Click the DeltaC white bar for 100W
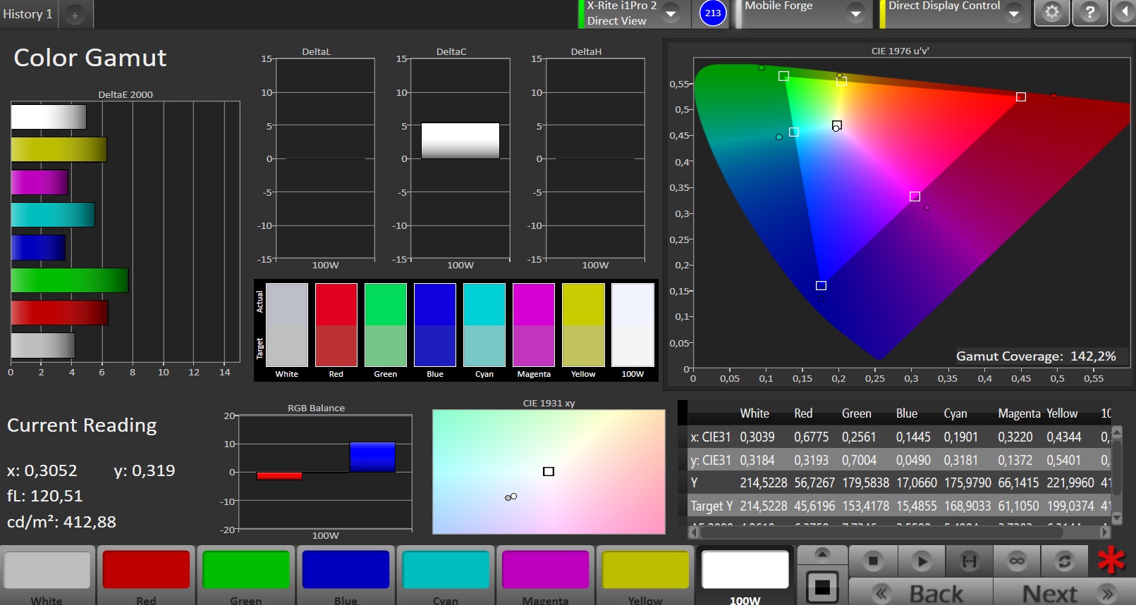 [460, 141]
